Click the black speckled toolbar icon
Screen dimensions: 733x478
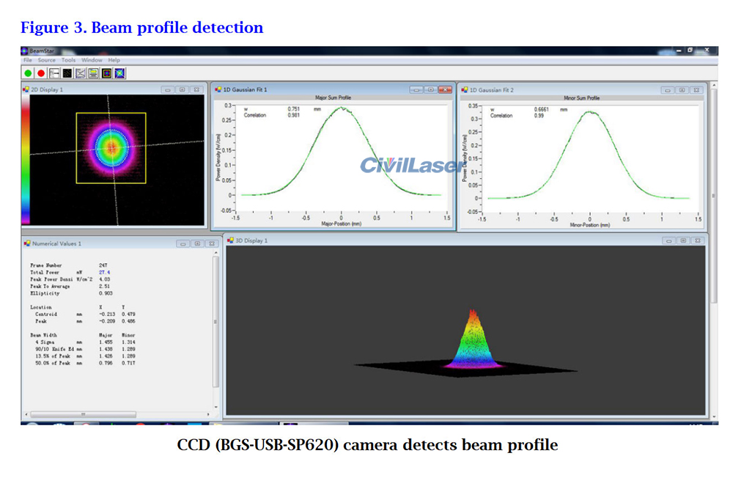click(67, 73)
